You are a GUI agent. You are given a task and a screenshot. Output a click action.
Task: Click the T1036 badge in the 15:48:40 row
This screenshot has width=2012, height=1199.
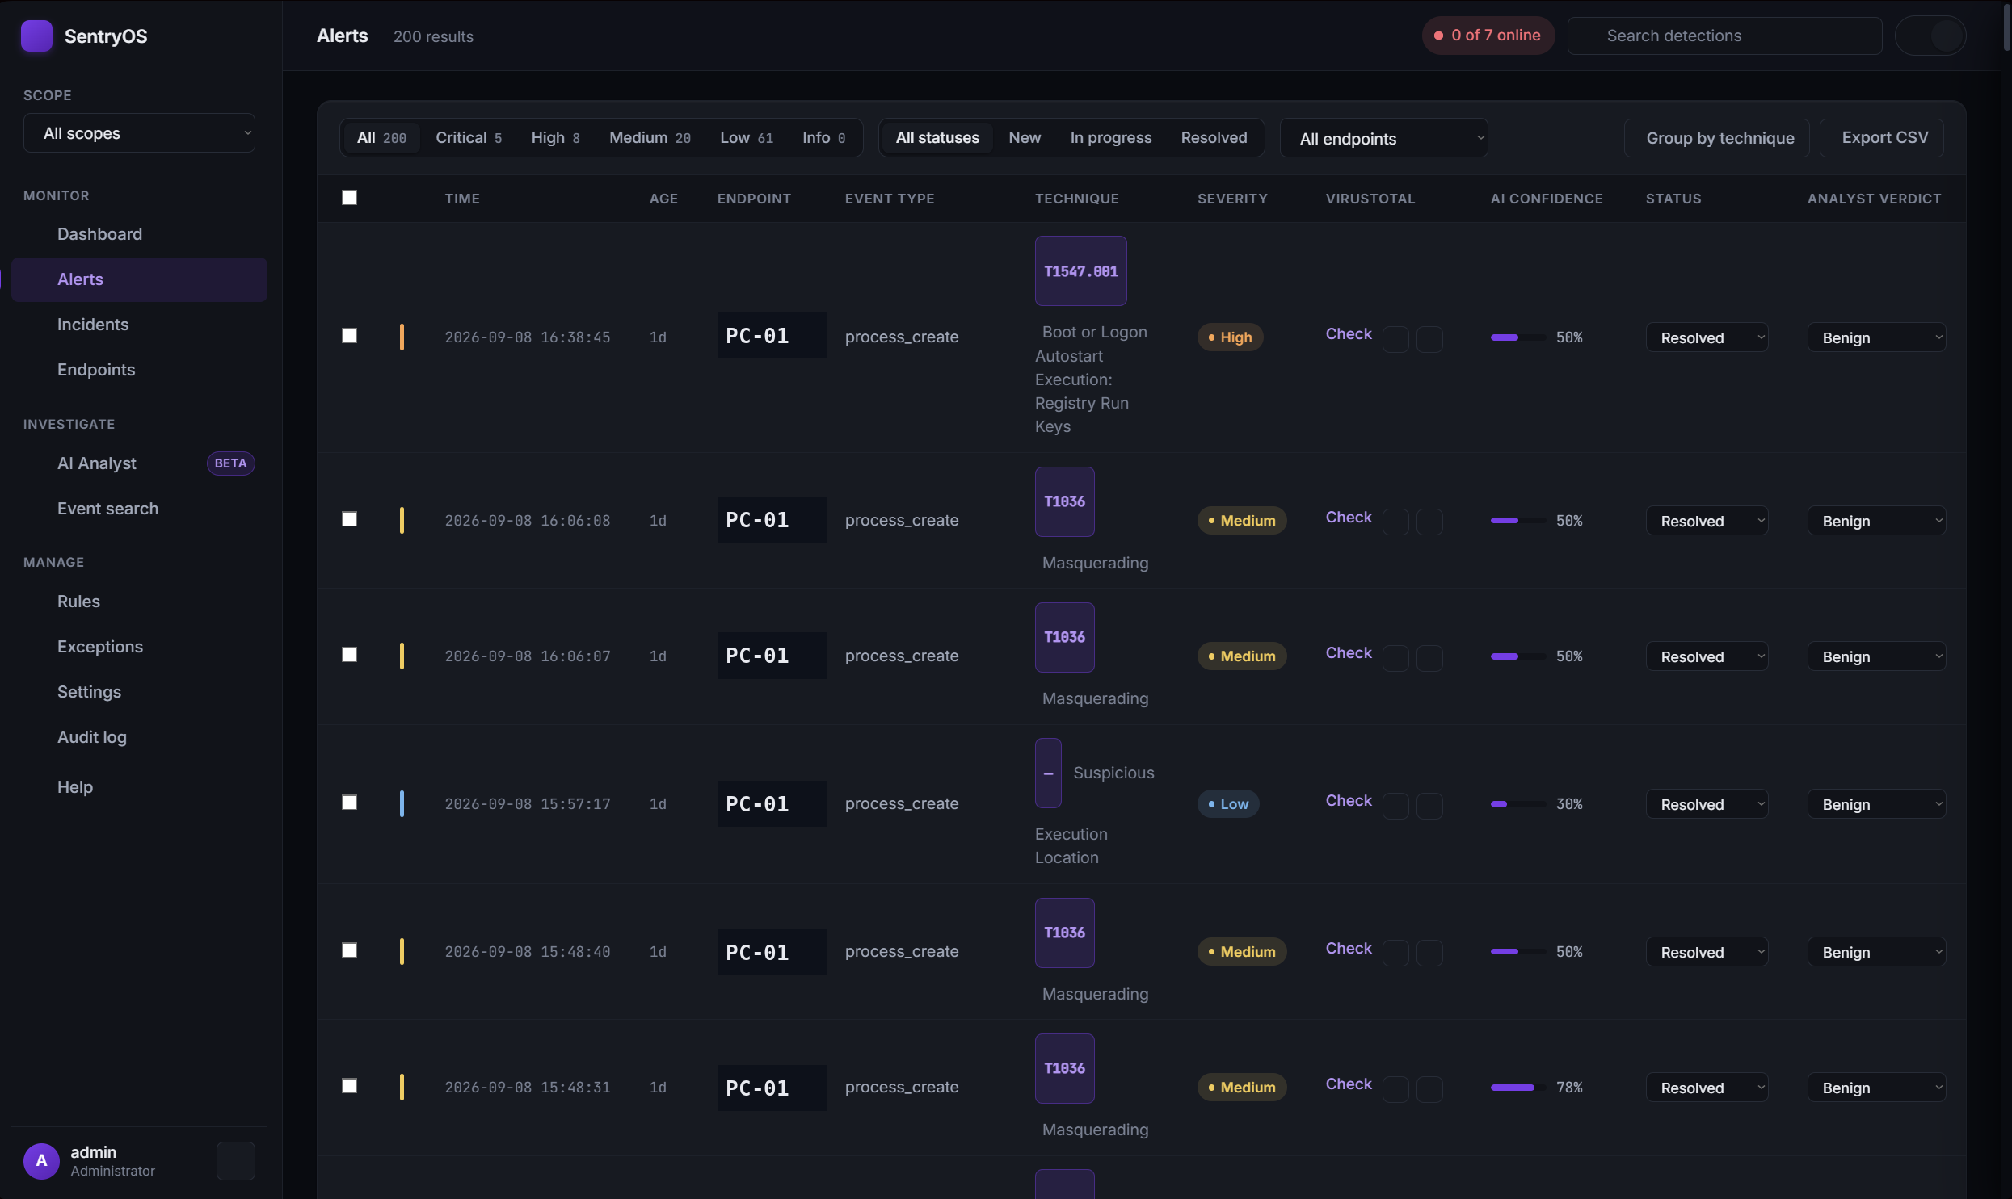(1065, 933)
